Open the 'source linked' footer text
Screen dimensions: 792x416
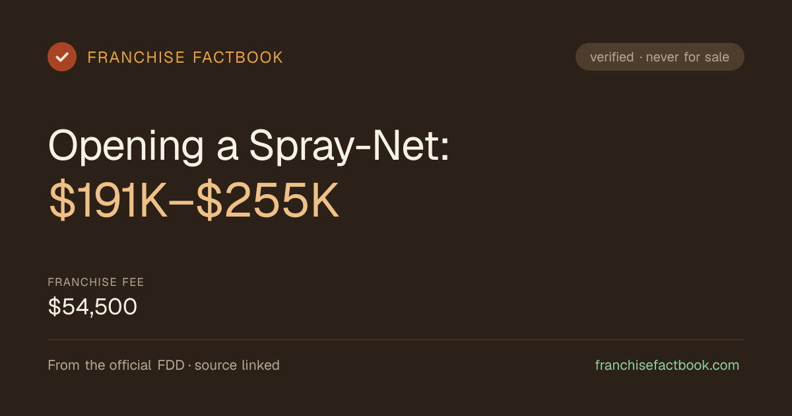pos(237,365)
